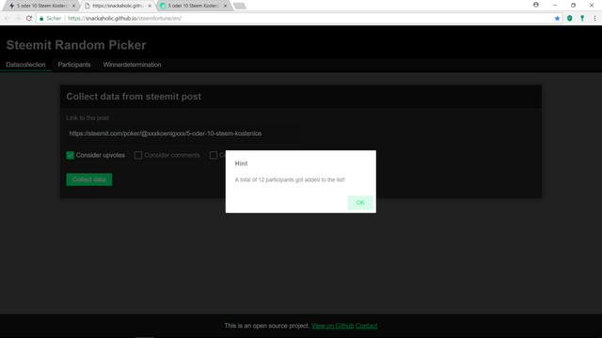This screenshot has height=338, width=602.
Task: Check the partially hidden third checkbox
Action: (x=214, y=155)
